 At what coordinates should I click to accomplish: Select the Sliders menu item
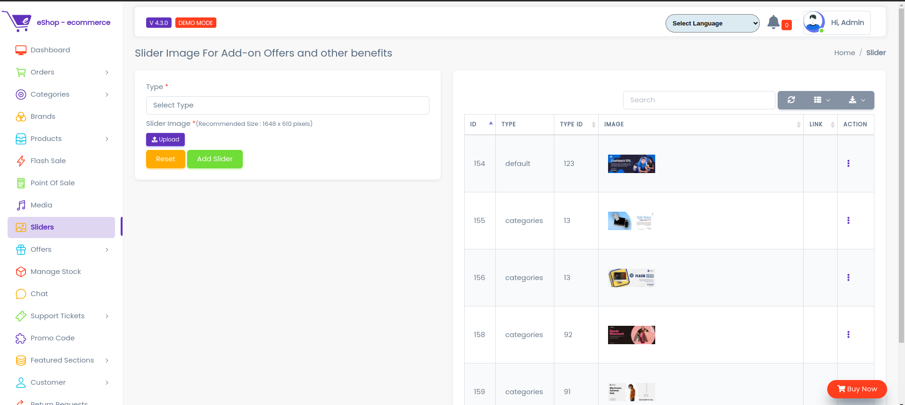[x=61, y=227]
